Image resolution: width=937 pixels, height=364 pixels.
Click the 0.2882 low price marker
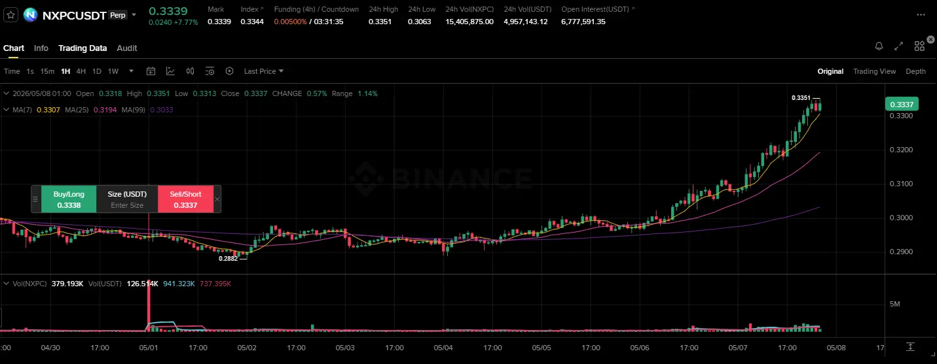click(229, 259)
